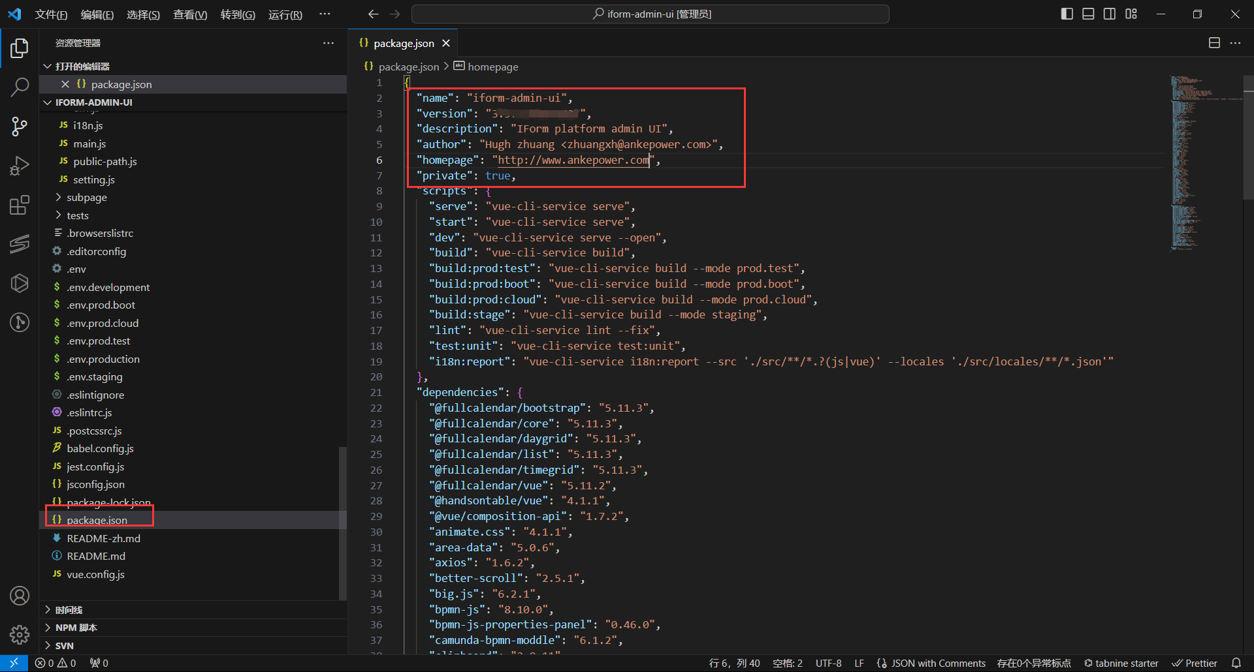The image size is (1254, 672).
Task: Open the Search view in activity bar
Action: click(20, 87)
